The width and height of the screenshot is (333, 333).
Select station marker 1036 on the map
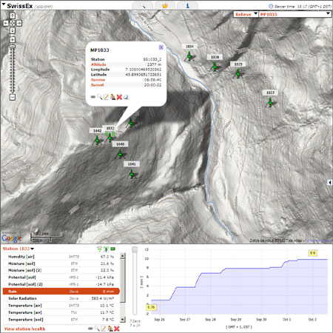pyautogui.click(x=215, y=67)
